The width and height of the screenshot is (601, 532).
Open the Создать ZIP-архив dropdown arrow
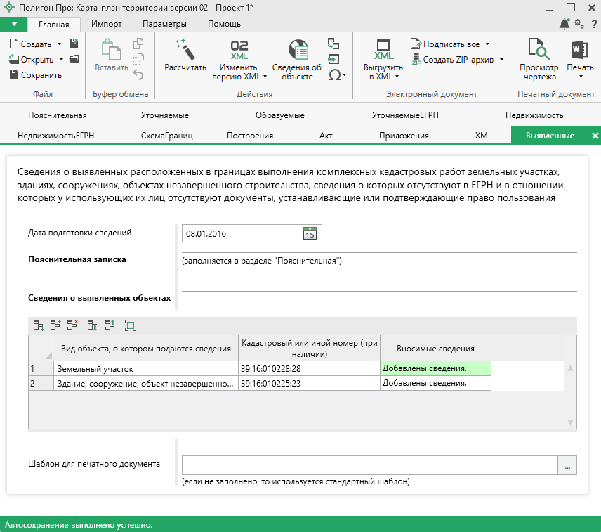(501, 60)
